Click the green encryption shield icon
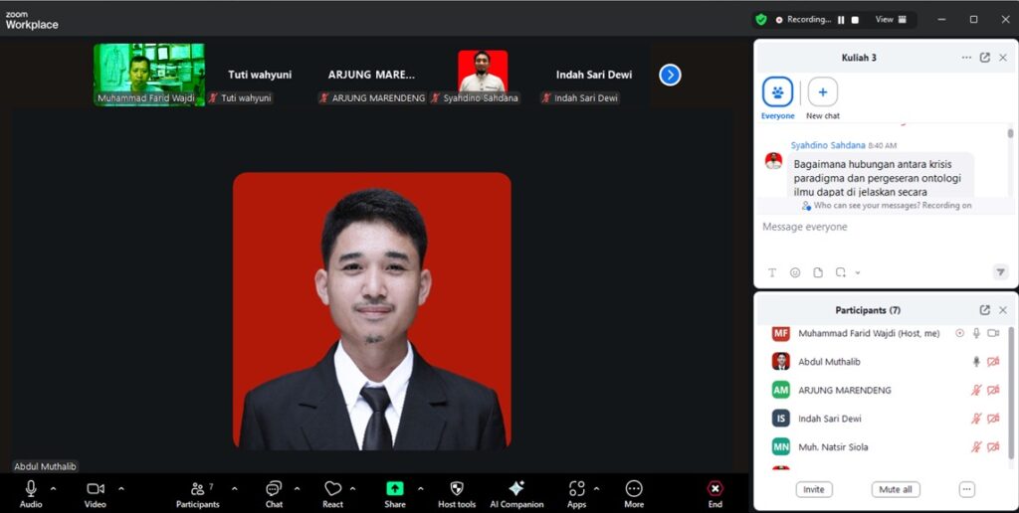Image resolution: width=1019 pixels, height=513 pixels. [761, 20]
